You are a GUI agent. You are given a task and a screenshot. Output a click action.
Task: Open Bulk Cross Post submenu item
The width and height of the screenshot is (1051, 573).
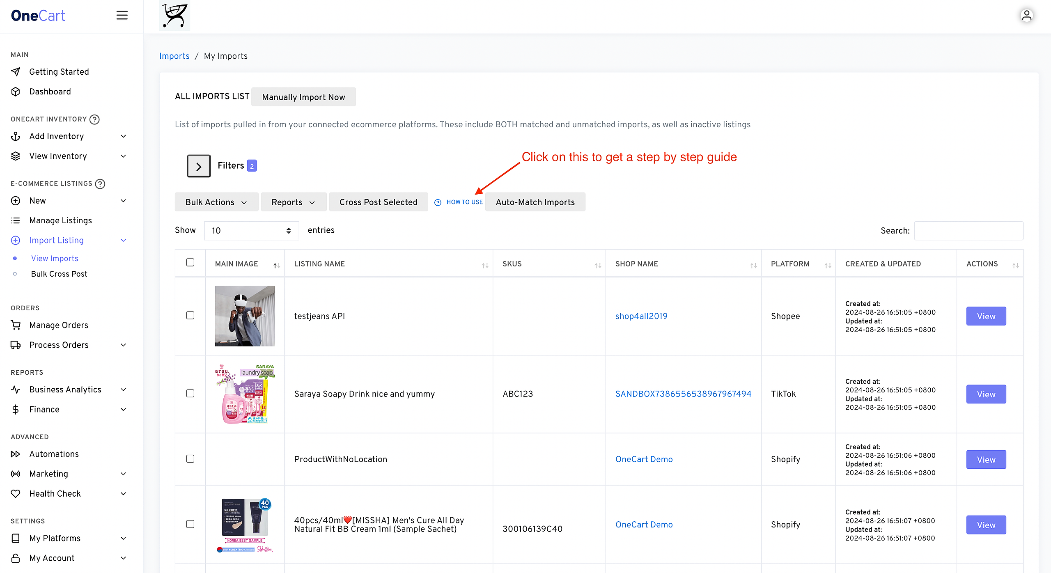(x=59, y=274)
